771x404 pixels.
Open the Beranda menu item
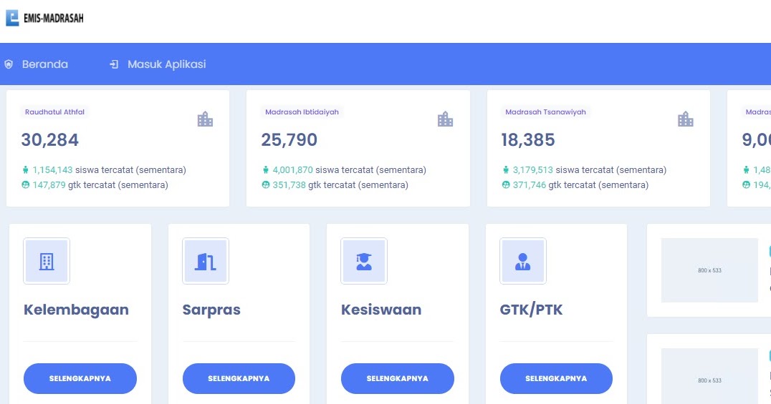[44, 64]
